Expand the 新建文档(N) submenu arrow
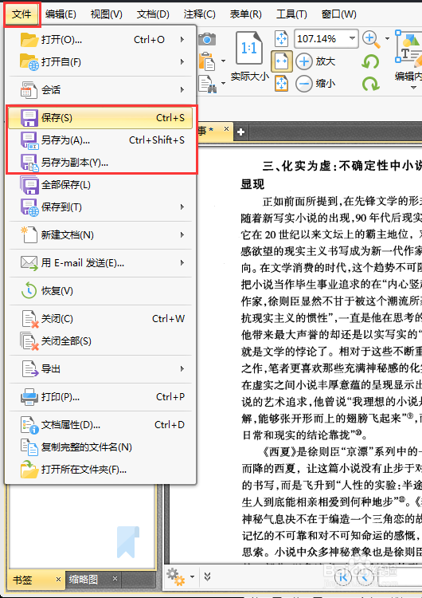This screenshot has height=598, width=422. [182, 235]
